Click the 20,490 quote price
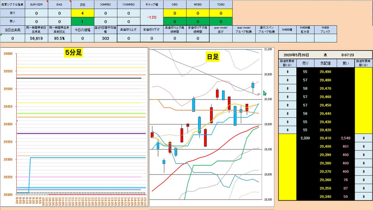The width and height of the screenshot is (373, 210). pos(326,72)
